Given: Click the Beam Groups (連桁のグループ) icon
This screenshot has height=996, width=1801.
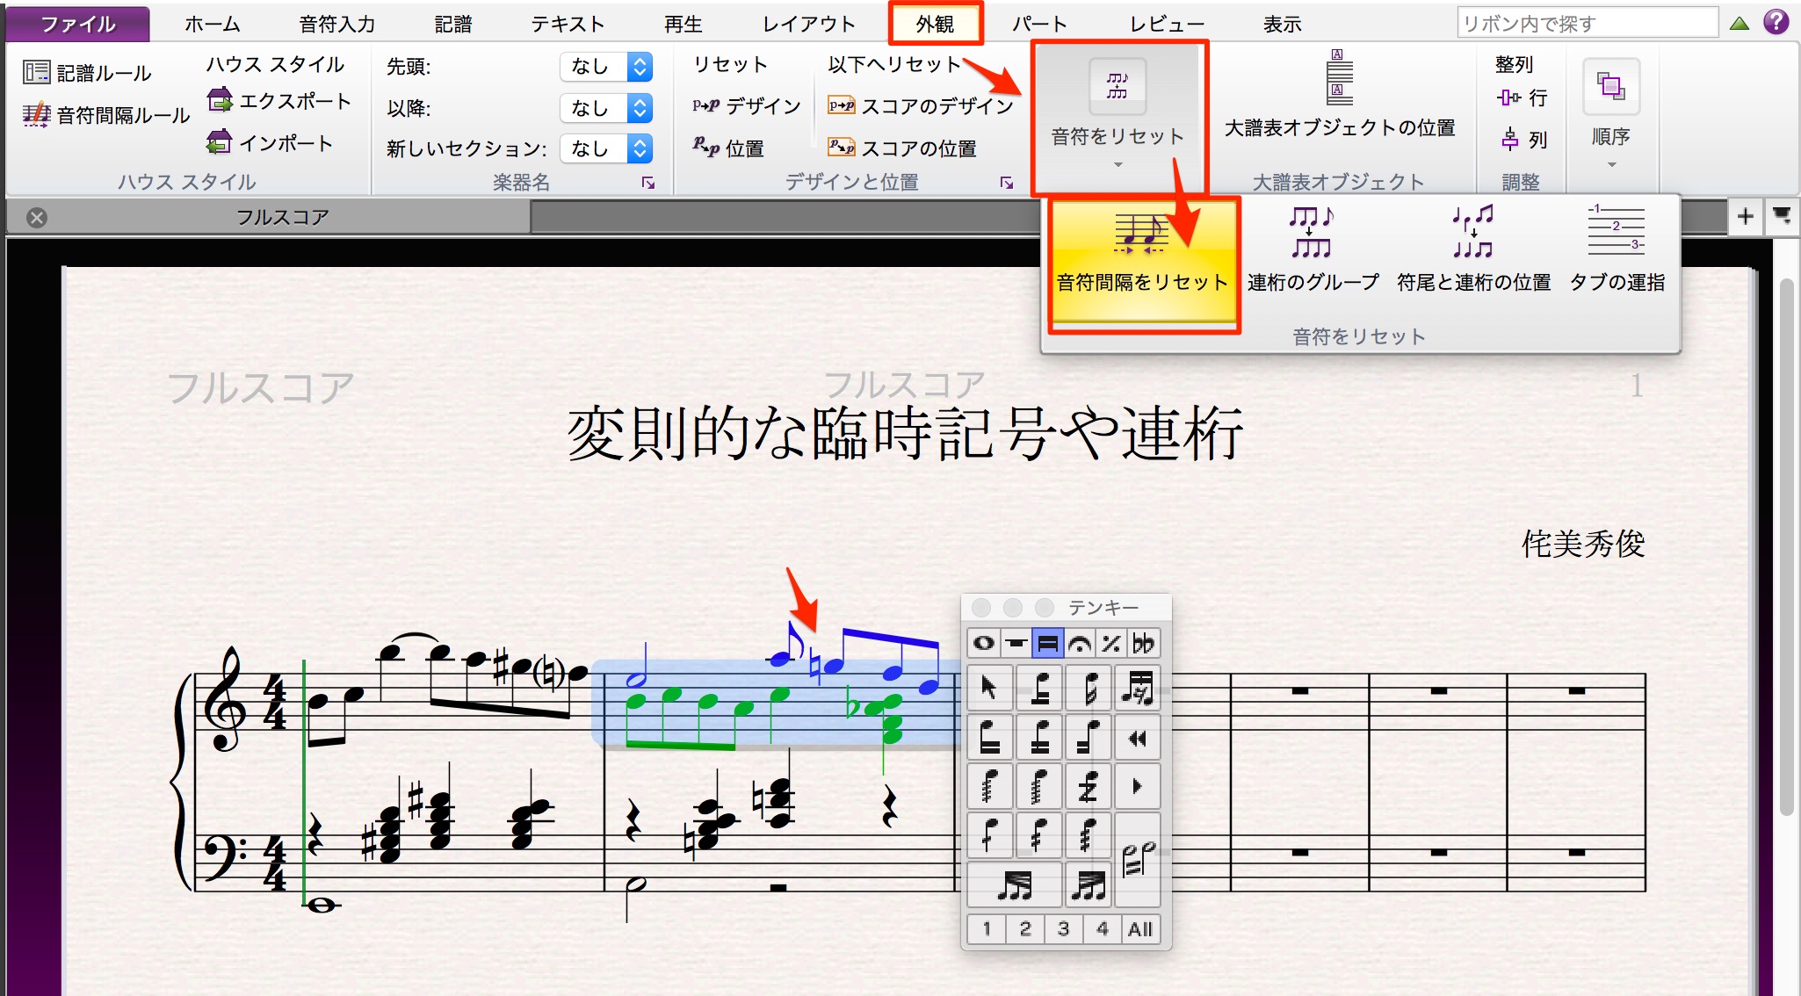Looking at the screenshot, I should pyautogui.click(x=1313, y=249).
